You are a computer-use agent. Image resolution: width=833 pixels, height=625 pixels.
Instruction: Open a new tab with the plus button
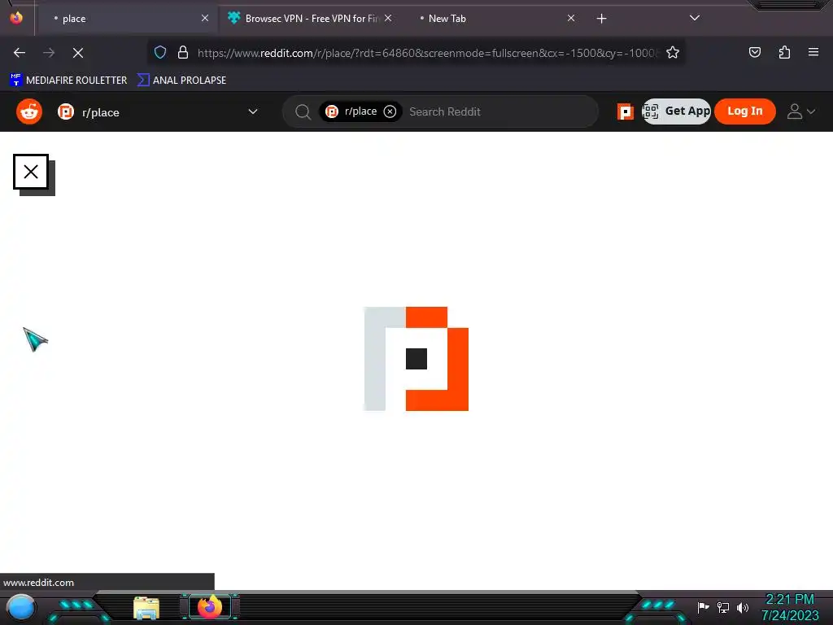pos(601,19)
